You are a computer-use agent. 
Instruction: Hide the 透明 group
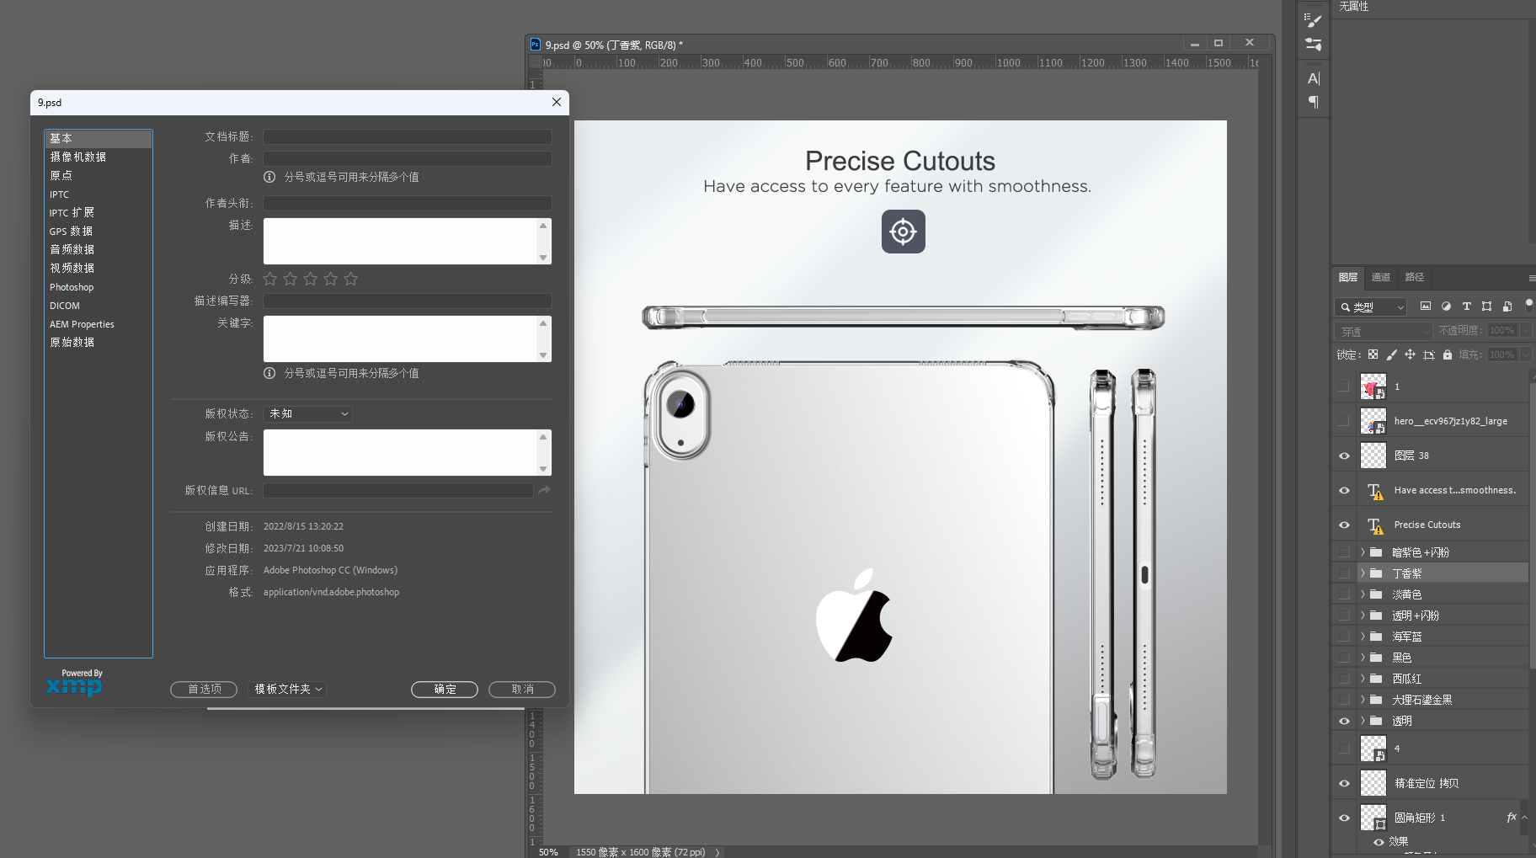click(x=1344, y=721)
